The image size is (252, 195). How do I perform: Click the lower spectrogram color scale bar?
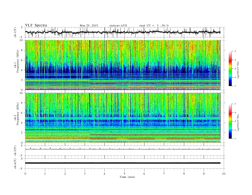click(x=230, y=121)
